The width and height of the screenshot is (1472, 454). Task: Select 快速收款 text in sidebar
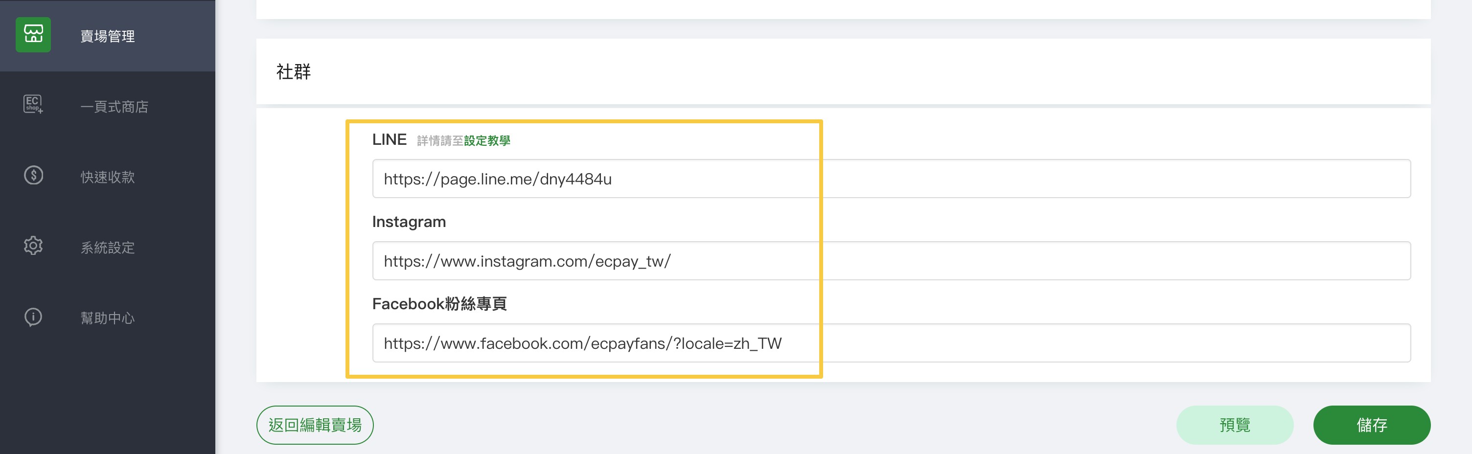click(x=108, y=177)
